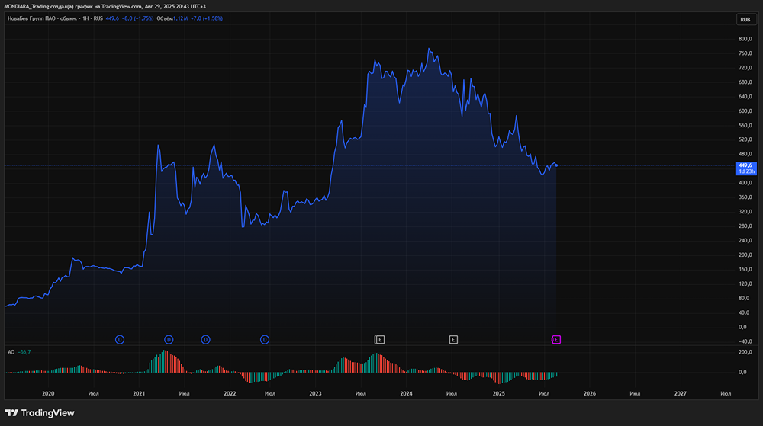Click the '2021' label on the time axis

click(x=139, y=393)
